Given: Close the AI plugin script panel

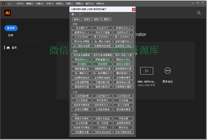Looking at the screenshot, I should pos(134,9).
